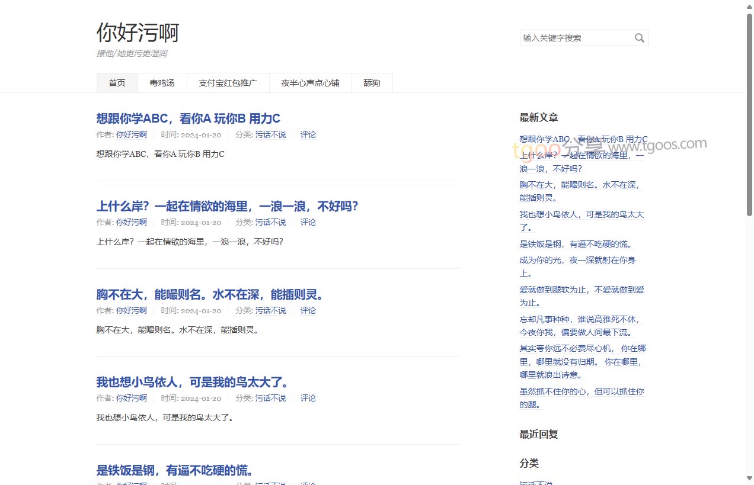The width and height of the screenshot is (754, 485).
Task: Open the 夜半心声点心铺 menu item
Action: [310, 83]
